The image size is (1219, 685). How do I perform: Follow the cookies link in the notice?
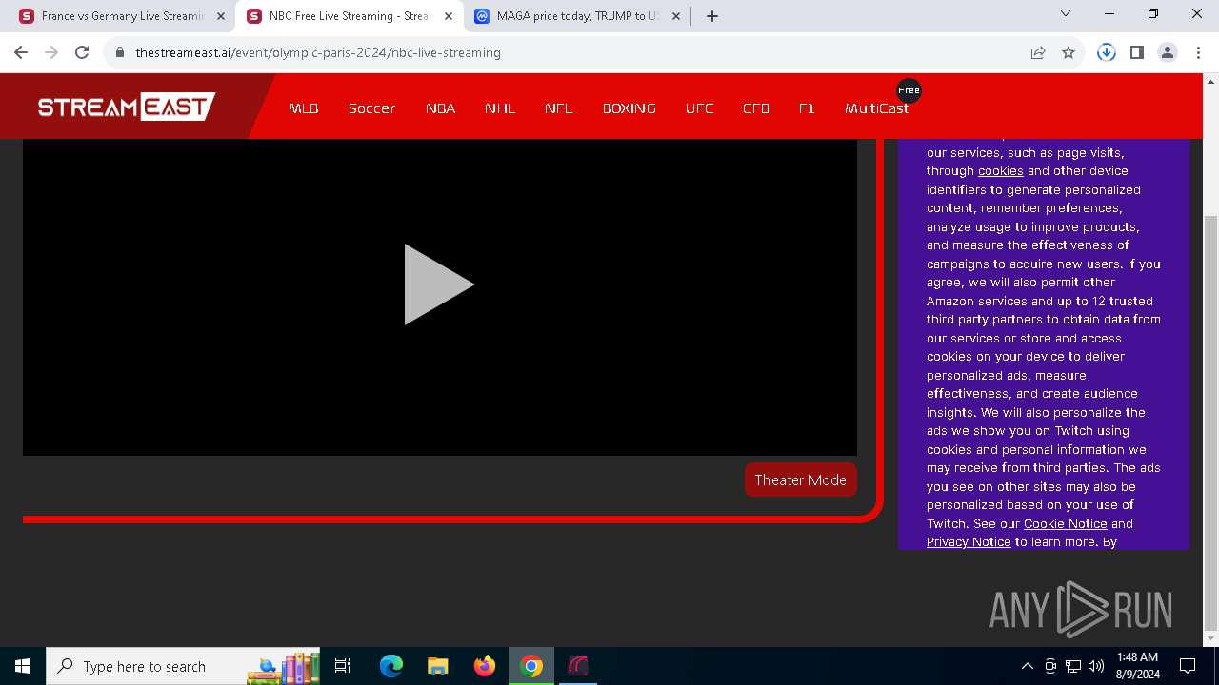click(1000, 171)
